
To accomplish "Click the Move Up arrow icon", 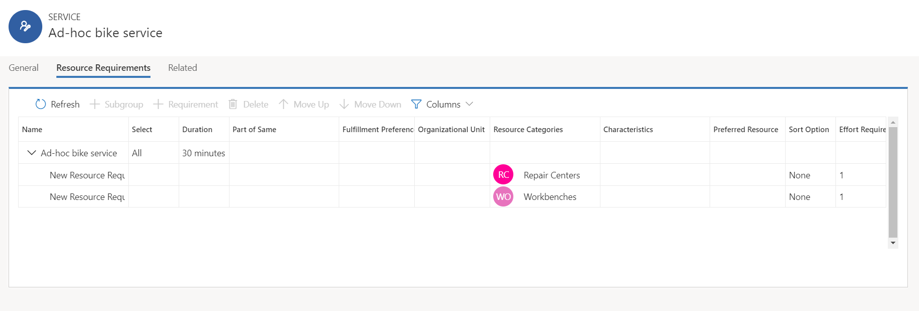I will click(283, 104).
